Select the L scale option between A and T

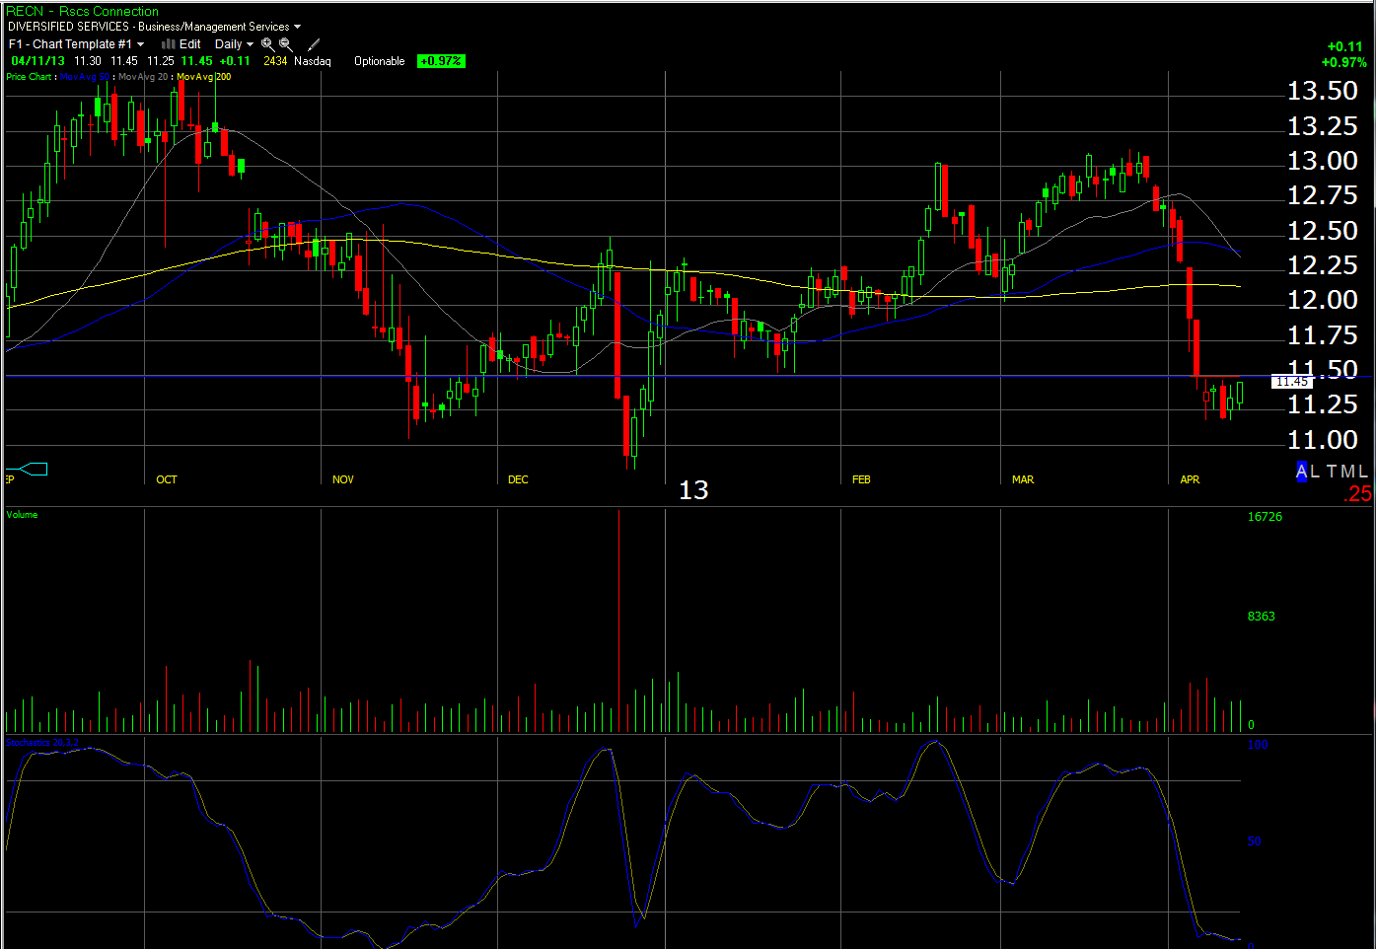click(x=1315, y=472)
